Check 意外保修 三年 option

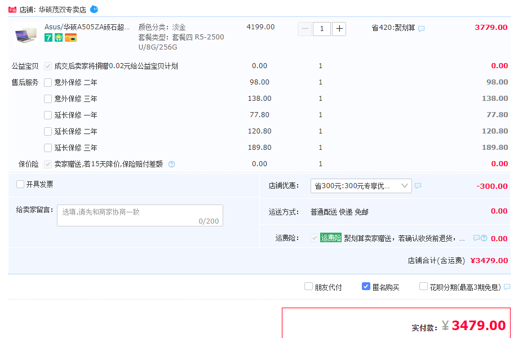pos(48,99)
